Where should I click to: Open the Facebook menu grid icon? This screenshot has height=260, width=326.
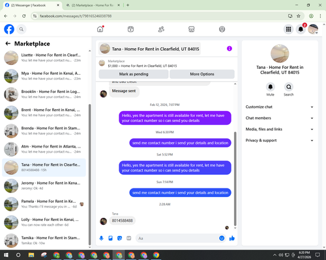288,29
